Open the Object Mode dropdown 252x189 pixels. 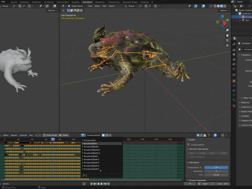tap(77, 6)
